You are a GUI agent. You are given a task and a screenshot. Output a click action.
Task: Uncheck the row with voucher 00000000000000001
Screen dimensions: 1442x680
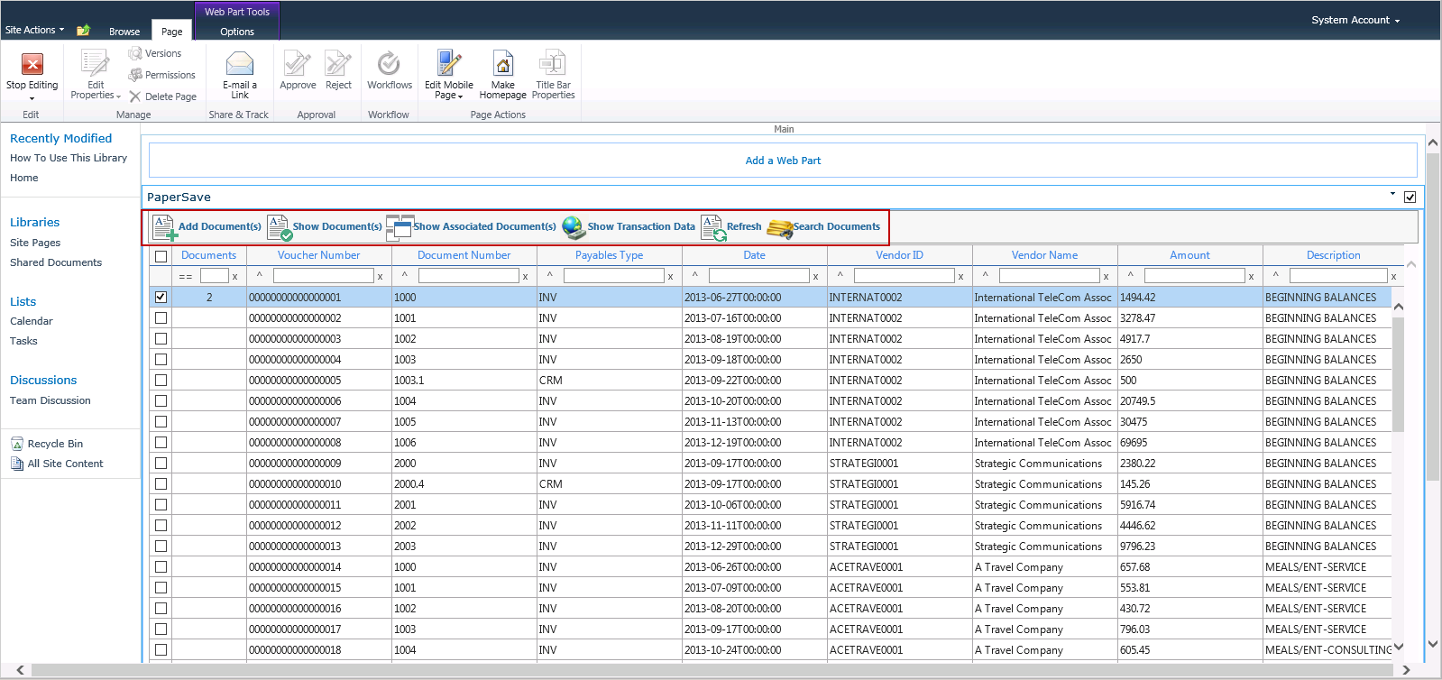point(161,297)
